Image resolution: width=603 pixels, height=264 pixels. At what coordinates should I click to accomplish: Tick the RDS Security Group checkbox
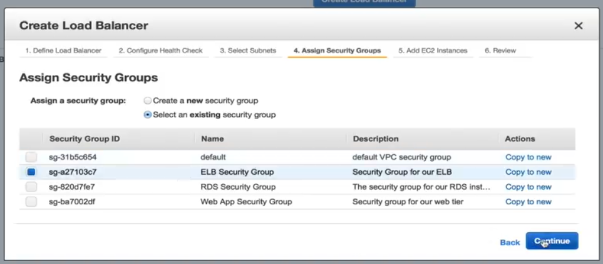31,187
